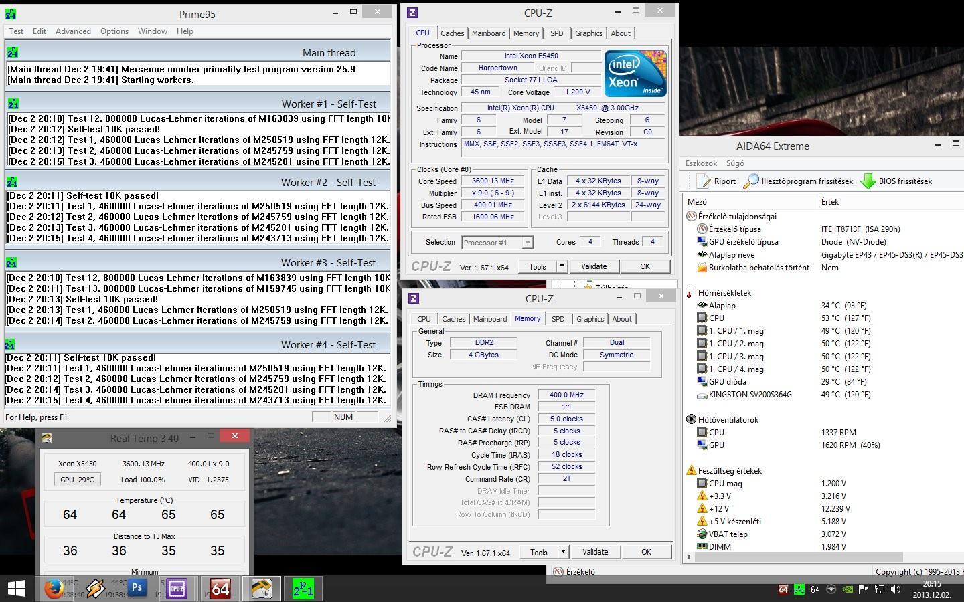Open Súgó menu in AIDA64
The image size is (964, 602).
point(735,163)
